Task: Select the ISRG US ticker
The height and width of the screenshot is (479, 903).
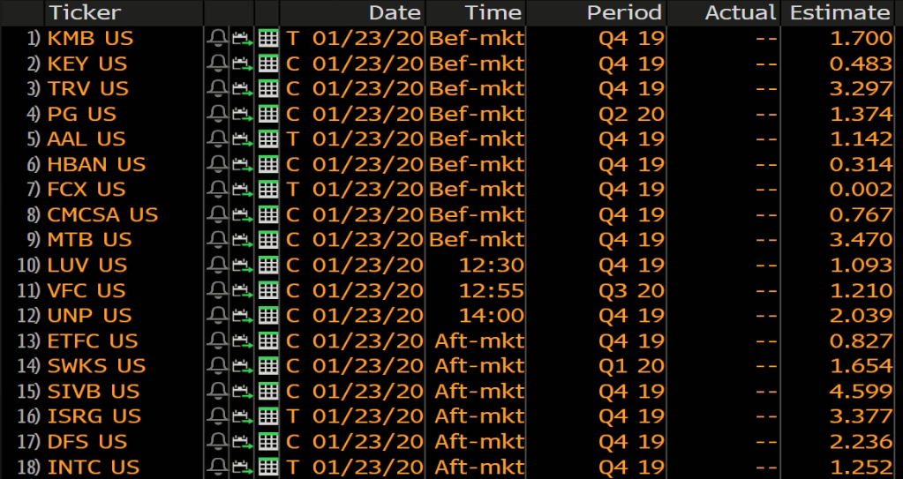Action: tap(94, 416)
